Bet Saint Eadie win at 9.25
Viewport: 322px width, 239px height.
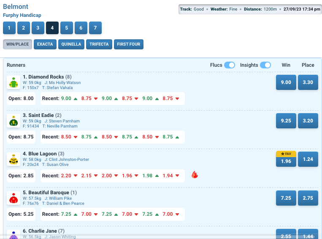pyautogui.click(x=286, y=121)
